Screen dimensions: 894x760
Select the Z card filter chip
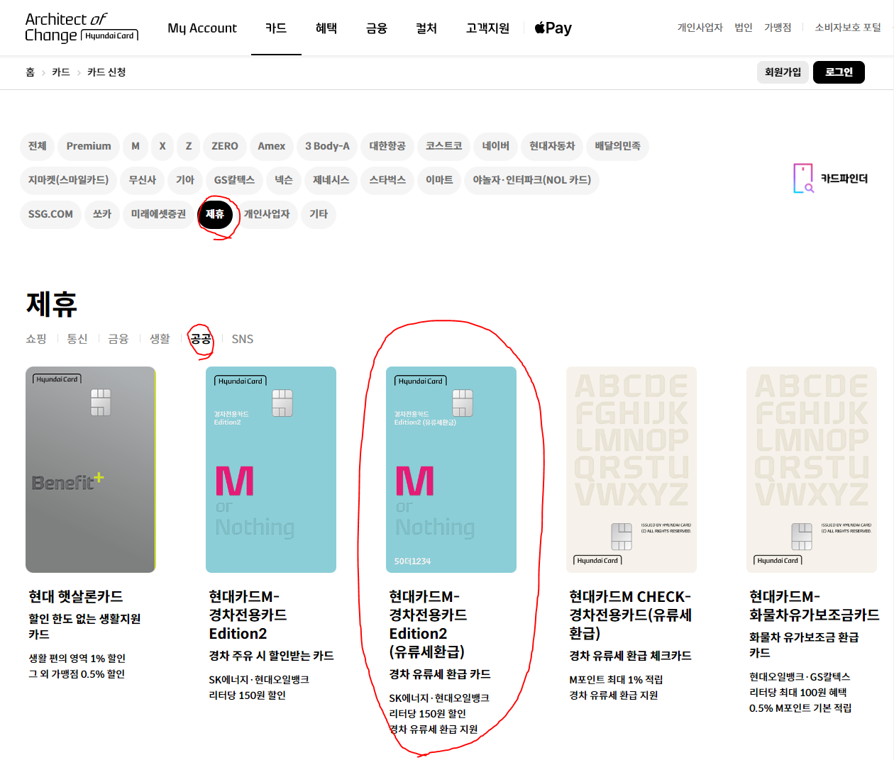(x=189, y=146)
